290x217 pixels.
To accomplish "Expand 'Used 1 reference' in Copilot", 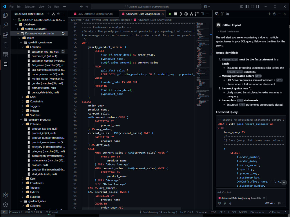I will pyautogui.click(x=228, y=31).
